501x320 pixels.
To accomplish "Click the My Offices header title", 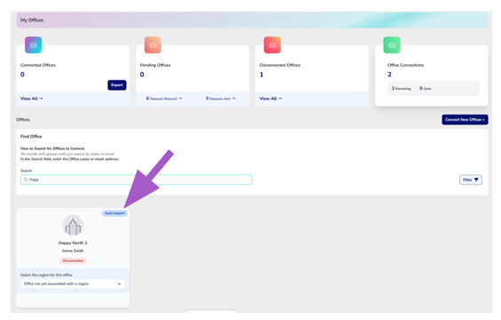I will pos(32,20).
